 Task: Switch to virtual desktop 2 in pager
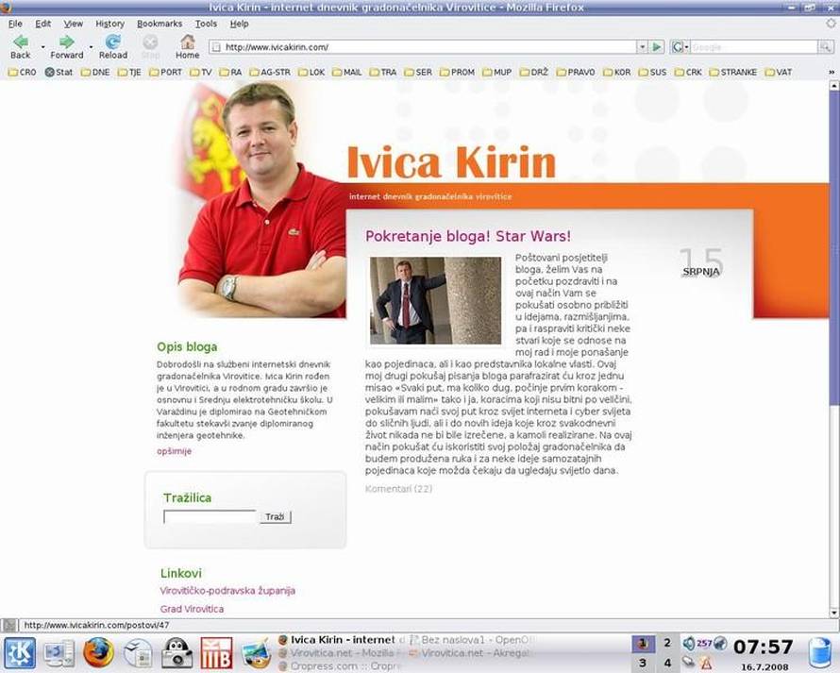tap(667, 644)
